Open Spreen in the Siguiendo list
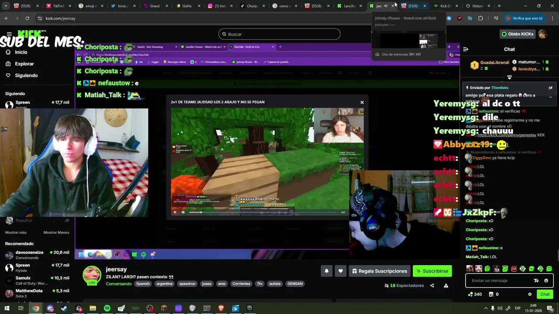The width and height of the screenshot is (559, 314). tap(37, 104)
